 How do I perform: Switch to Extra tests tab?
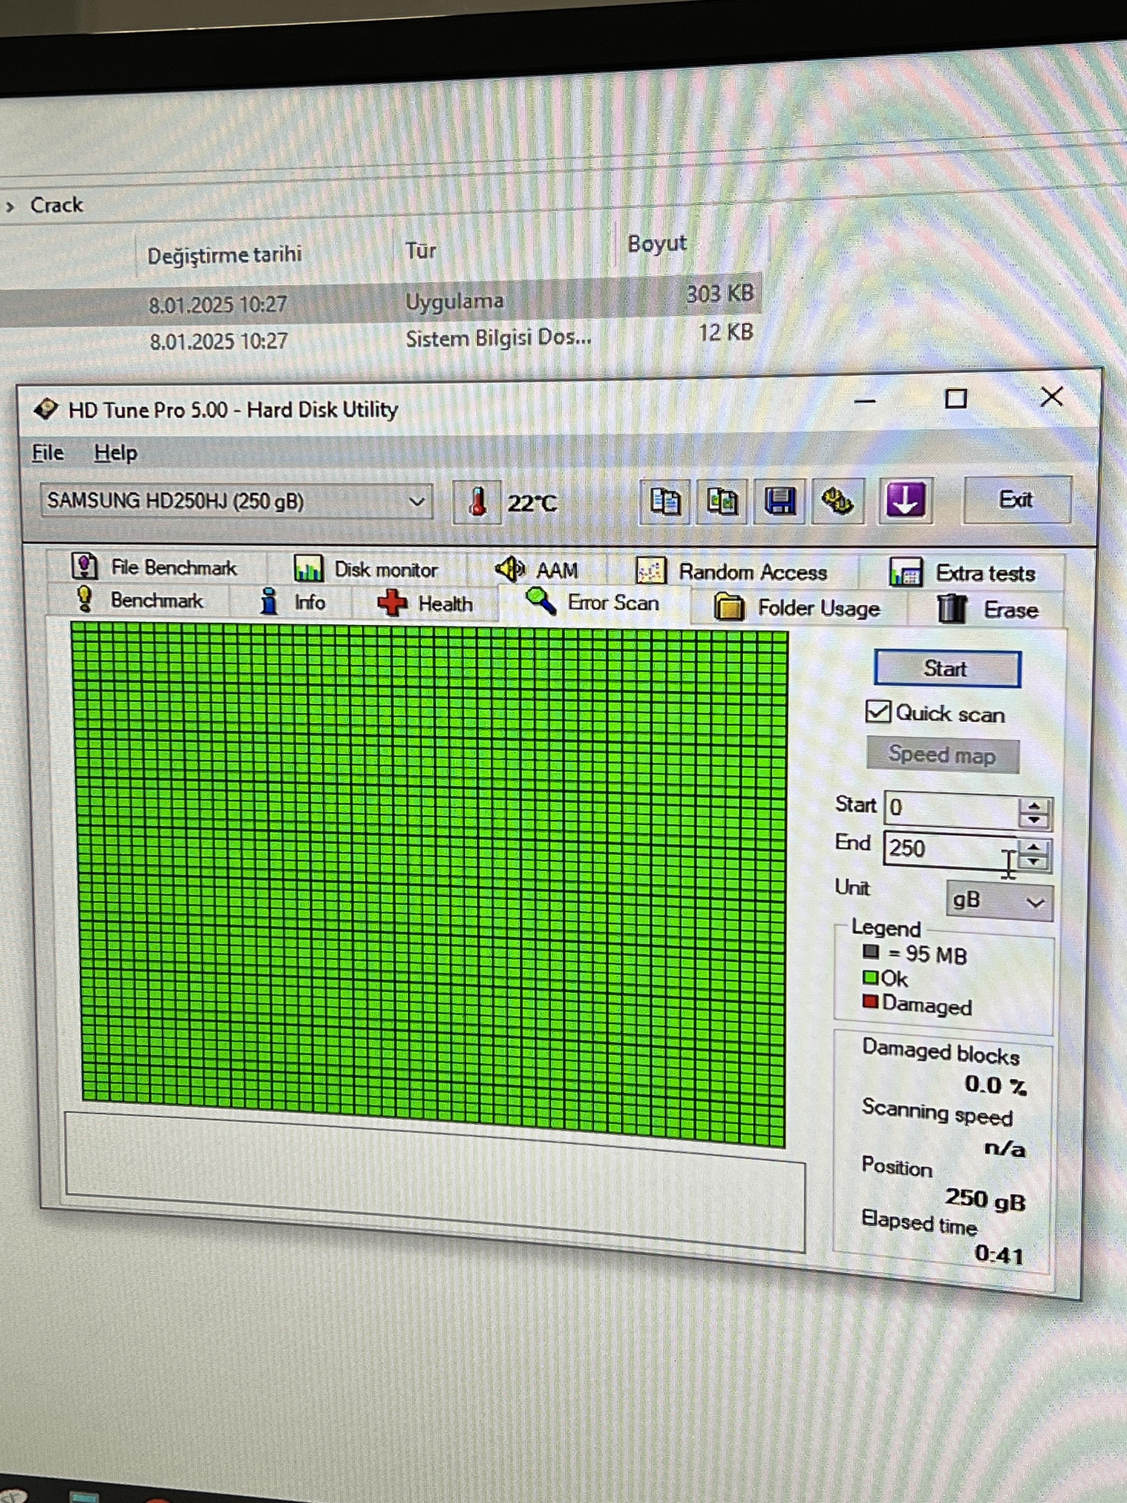tap(963, 573)
